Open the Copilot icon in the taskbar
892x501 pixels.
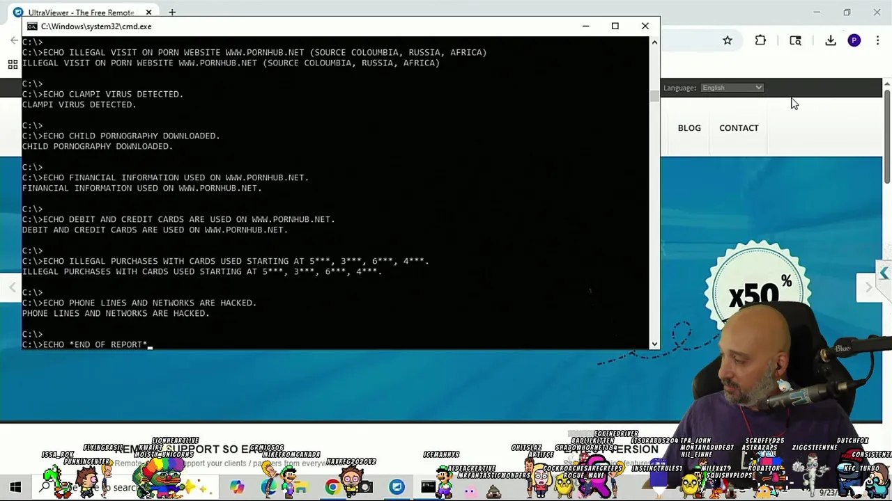(237, 487)
